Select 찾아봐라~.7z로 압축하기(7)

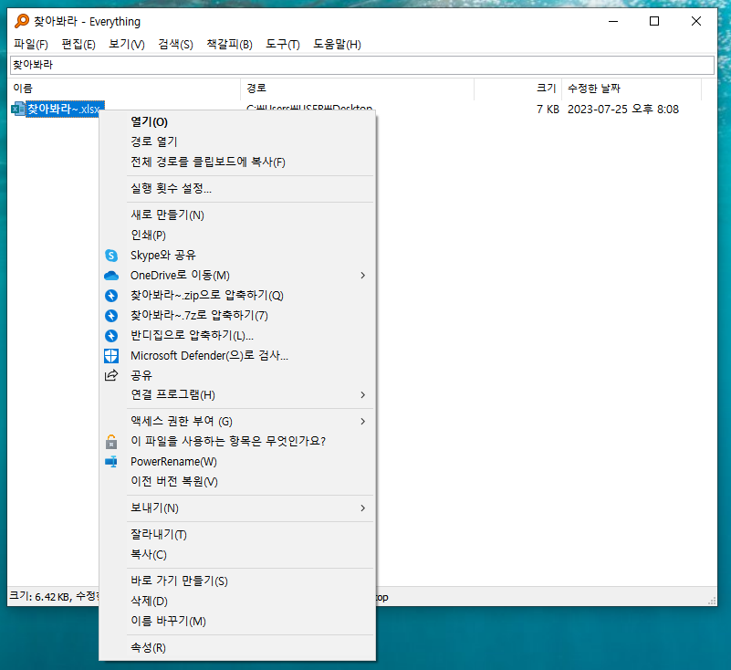click(x=237, y=316)
